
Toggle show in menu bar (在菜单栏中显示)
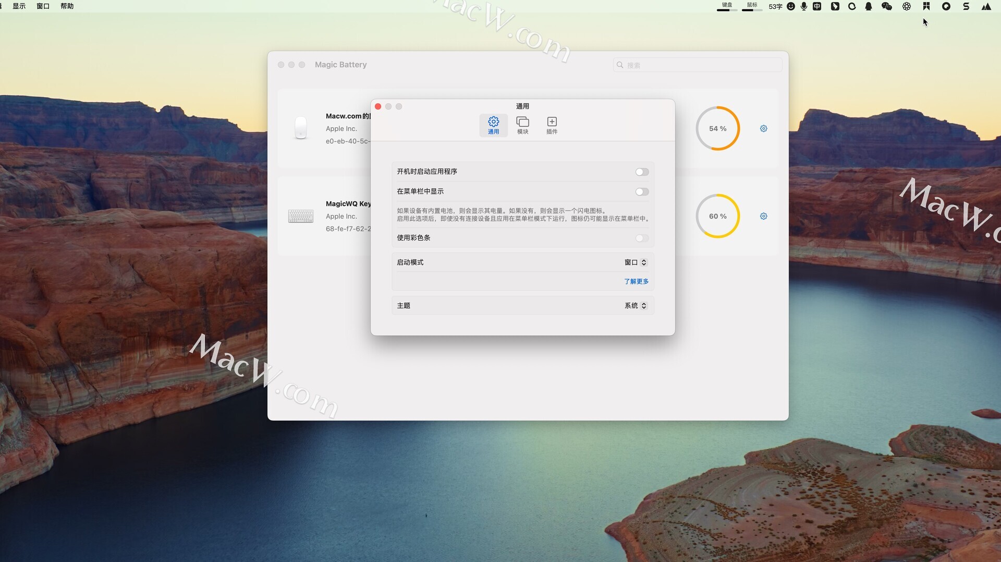pyautogui.click(x=642, y=192)
